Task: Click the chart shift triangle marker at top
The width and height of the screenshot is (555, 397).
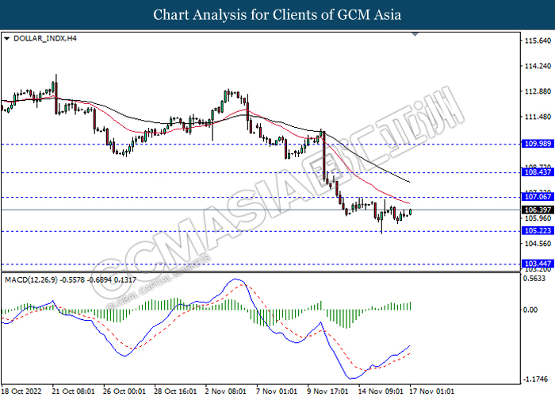Action: [x=415, y=34]
